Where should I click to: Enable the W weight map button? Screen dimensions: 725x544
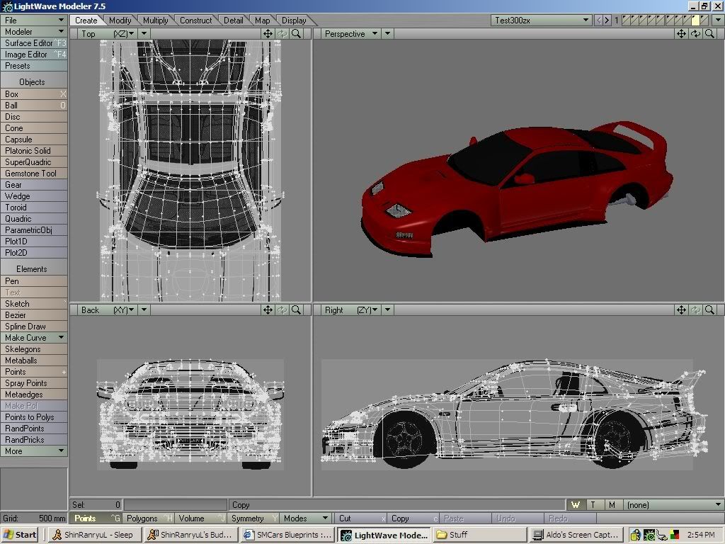pos(576,504)
